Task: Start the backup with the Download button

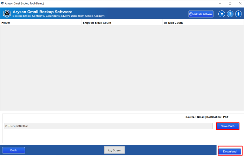Action: point(230,151)
